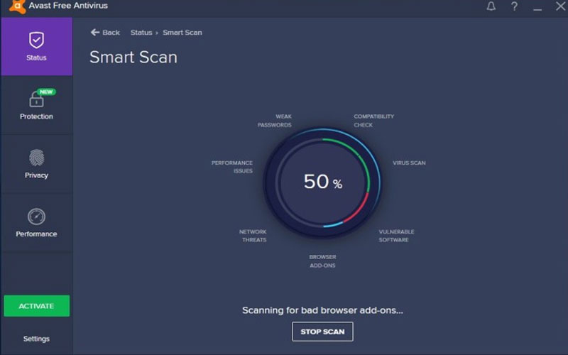The width and height of the screenshot is (568, 355).
Task: Open the Status shield icon
Action: tap(37, 40)
